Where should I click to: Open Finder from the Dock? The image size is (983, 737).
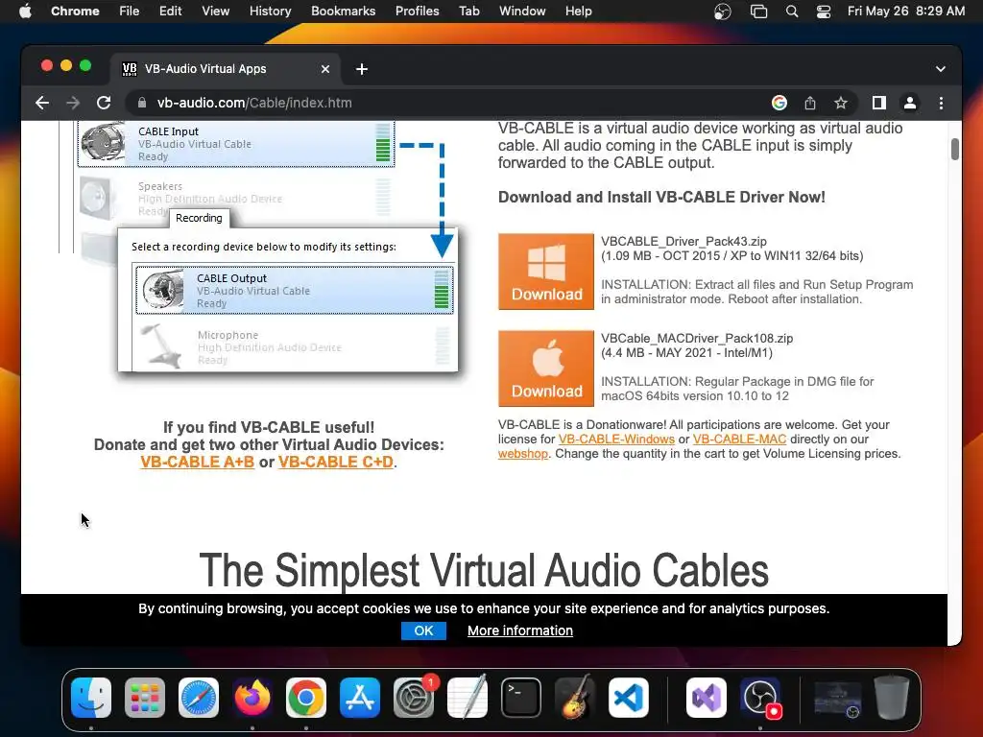coord(91,698)
